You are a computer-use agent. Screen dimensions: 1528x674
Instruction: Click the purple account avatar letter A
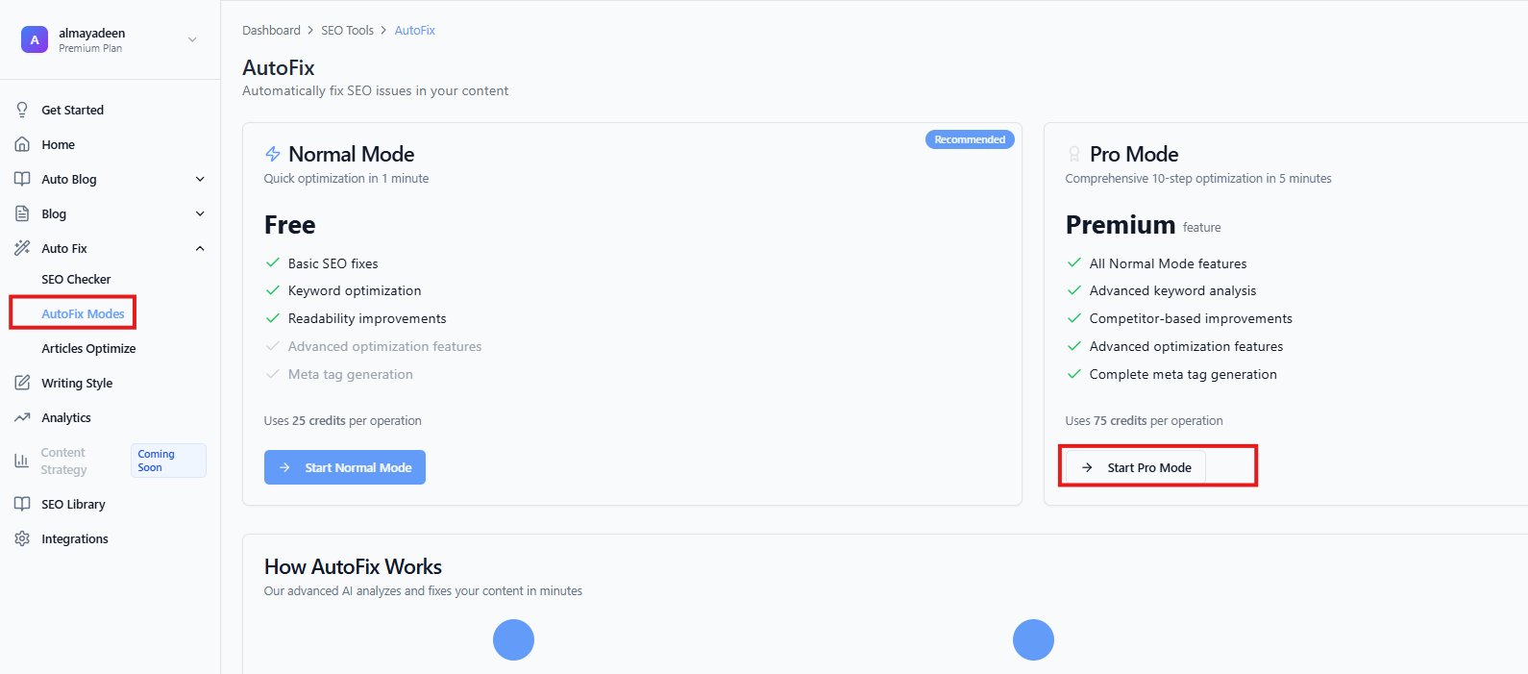[35, 39]
